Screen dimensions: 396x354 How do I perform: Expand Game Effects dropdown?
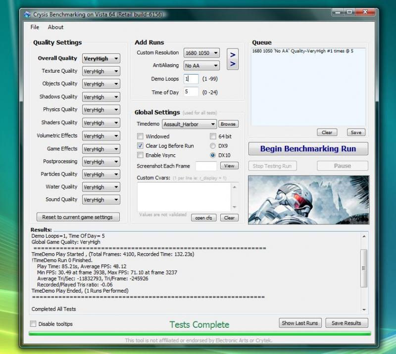101,149
